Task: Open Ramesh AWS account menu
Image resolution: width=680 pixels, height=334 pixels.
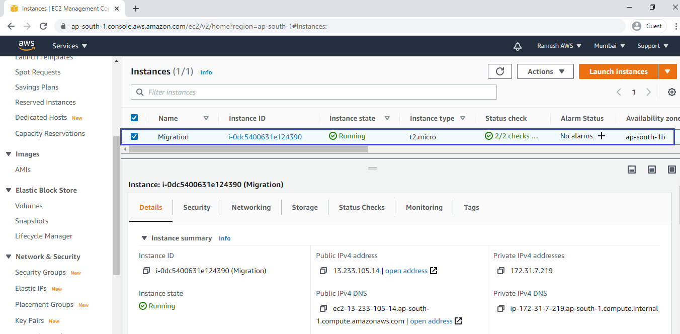Action: [x=559, y=46]
